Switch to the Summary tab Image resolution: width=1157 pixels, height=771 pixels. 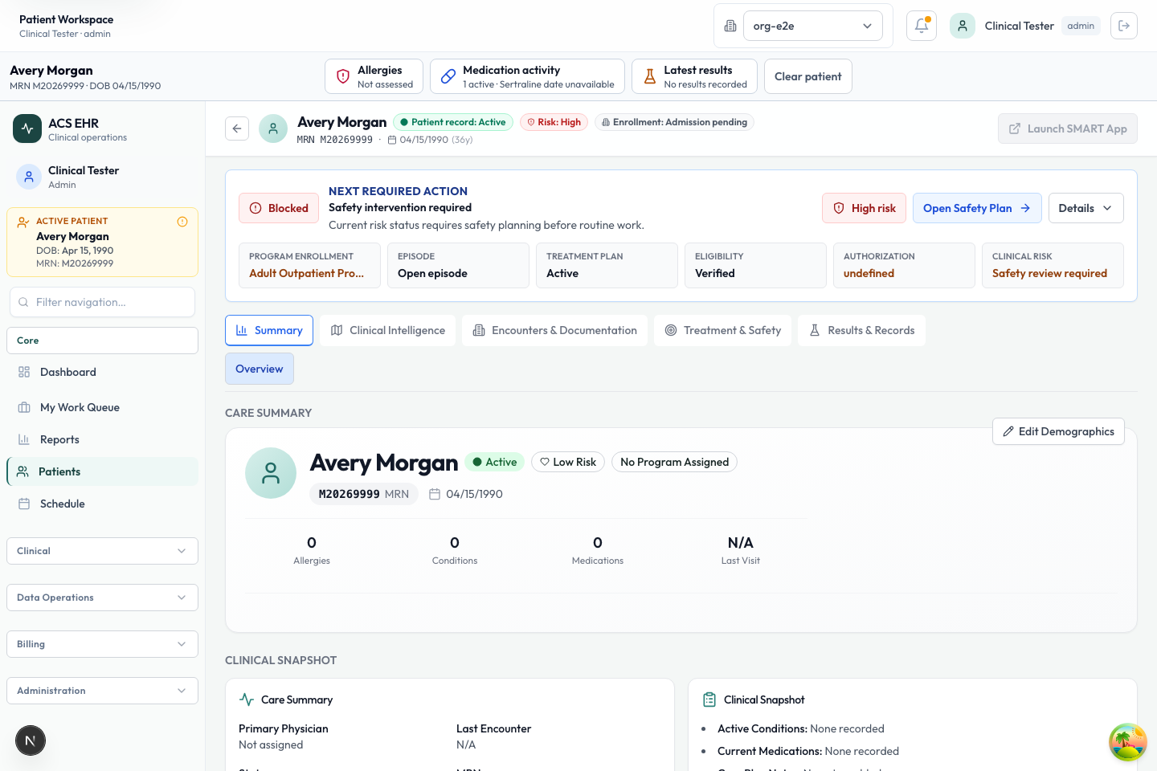coord(269,330)
